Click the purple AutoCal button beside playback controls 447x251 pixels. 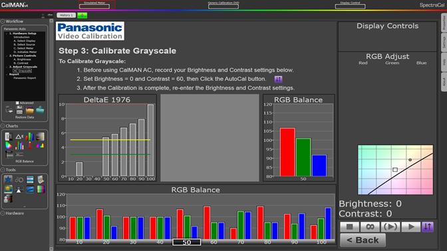click(x=428, y=227)
